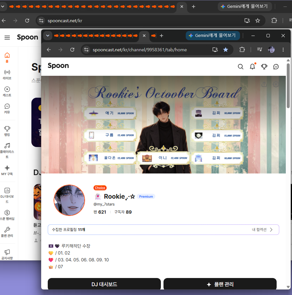Click Gemini에게 물어보기 in front window
Screen dimensions: 292x295
pos(213,35)
